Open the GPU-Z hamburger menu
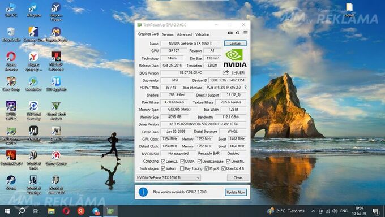The height and width of the screenshot is (217, 385). click(246, 33)
